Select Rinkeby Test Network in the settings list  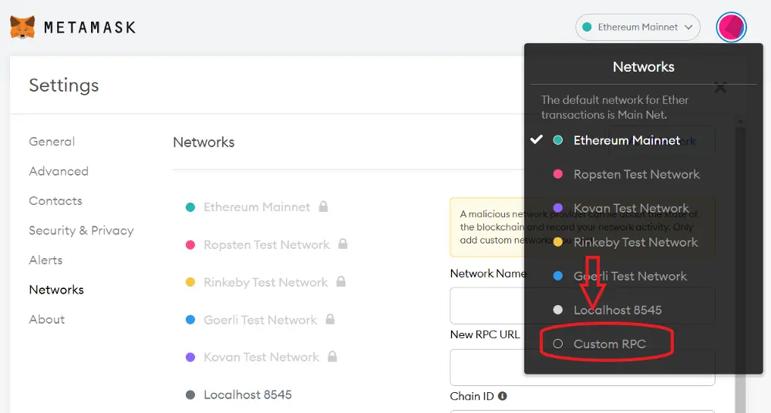pyautogui.click(x=265, y=282)
